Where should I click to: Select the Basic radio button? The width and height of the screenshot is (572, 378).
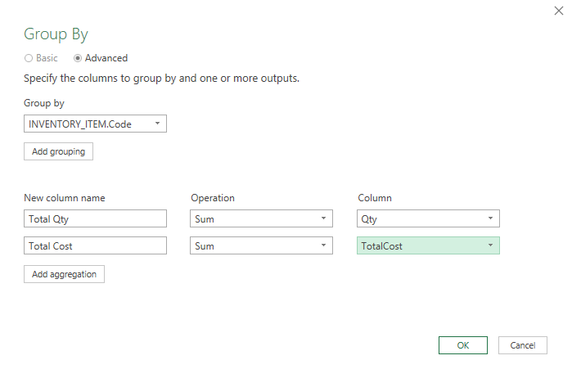(29, 58)
